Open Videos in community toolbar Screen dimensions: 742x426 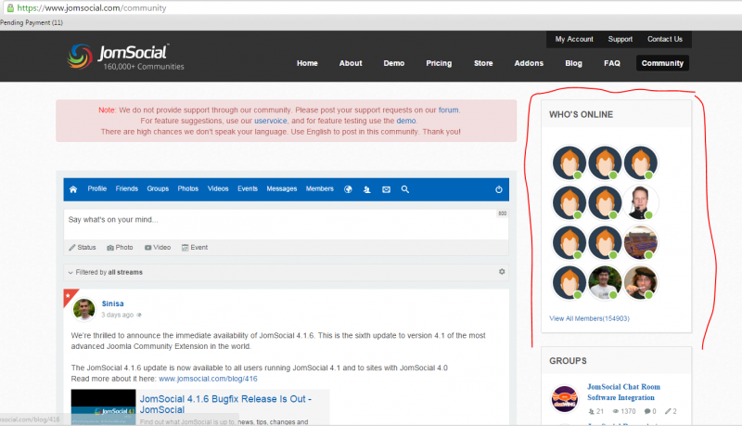point(218,188)
